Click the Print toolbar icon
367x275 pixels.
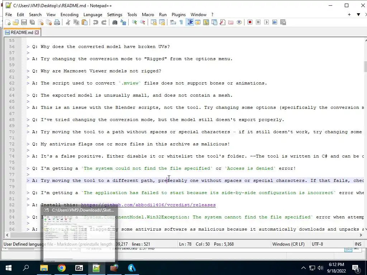click(x=57, y=22)
